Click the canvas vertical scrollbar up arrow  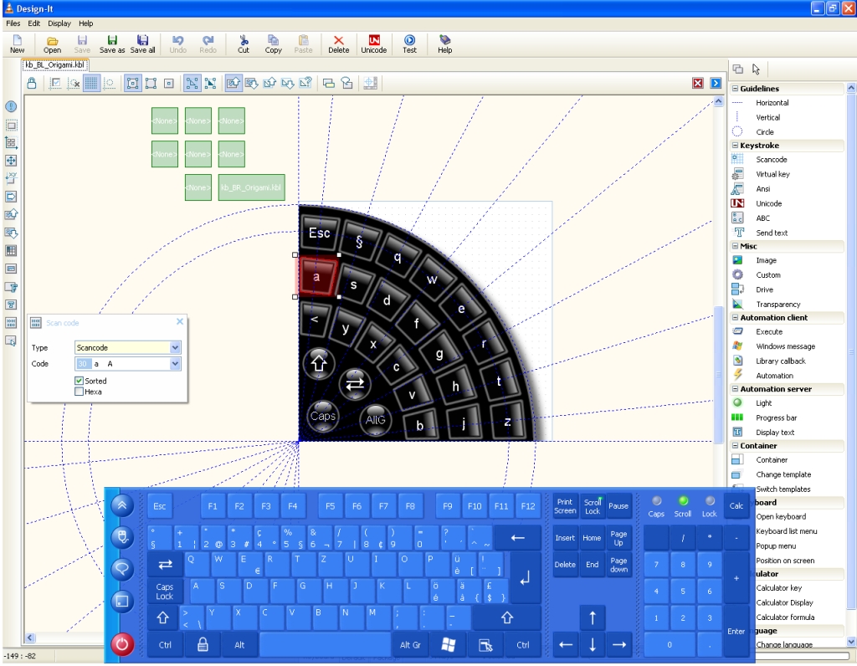click(718, 101)
